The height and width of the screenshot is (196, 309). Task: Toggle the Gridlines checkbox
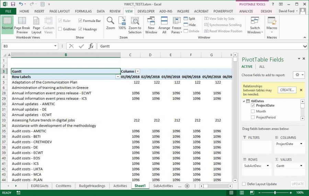point(60,29)
